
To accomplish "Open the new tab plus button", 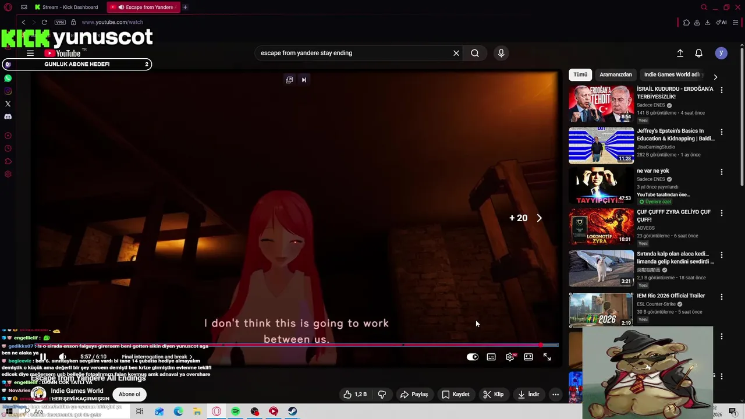I will point(185,7).
